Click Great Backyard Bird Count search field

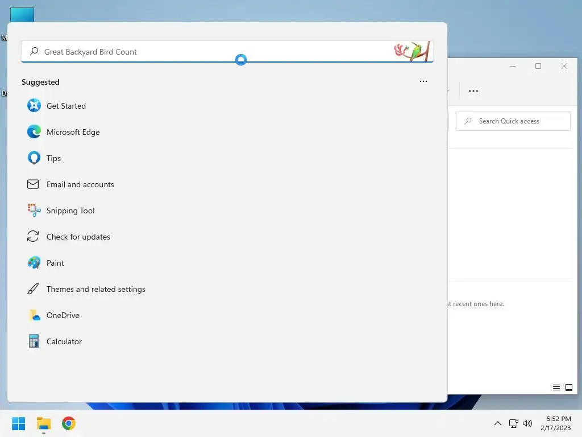(227, 51)
